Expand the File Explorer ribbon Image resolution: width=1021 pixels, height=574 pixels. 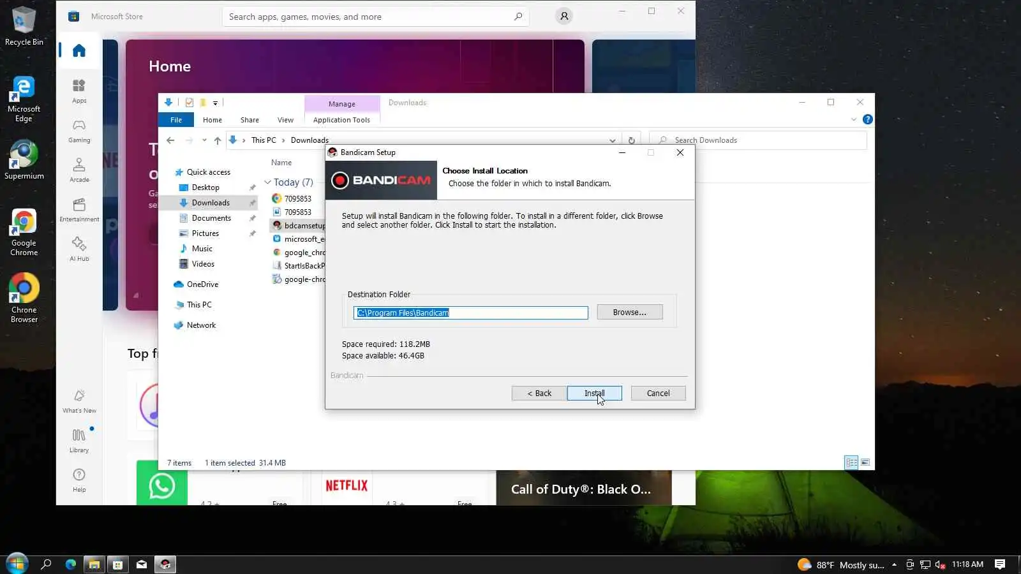coord(854,119)
